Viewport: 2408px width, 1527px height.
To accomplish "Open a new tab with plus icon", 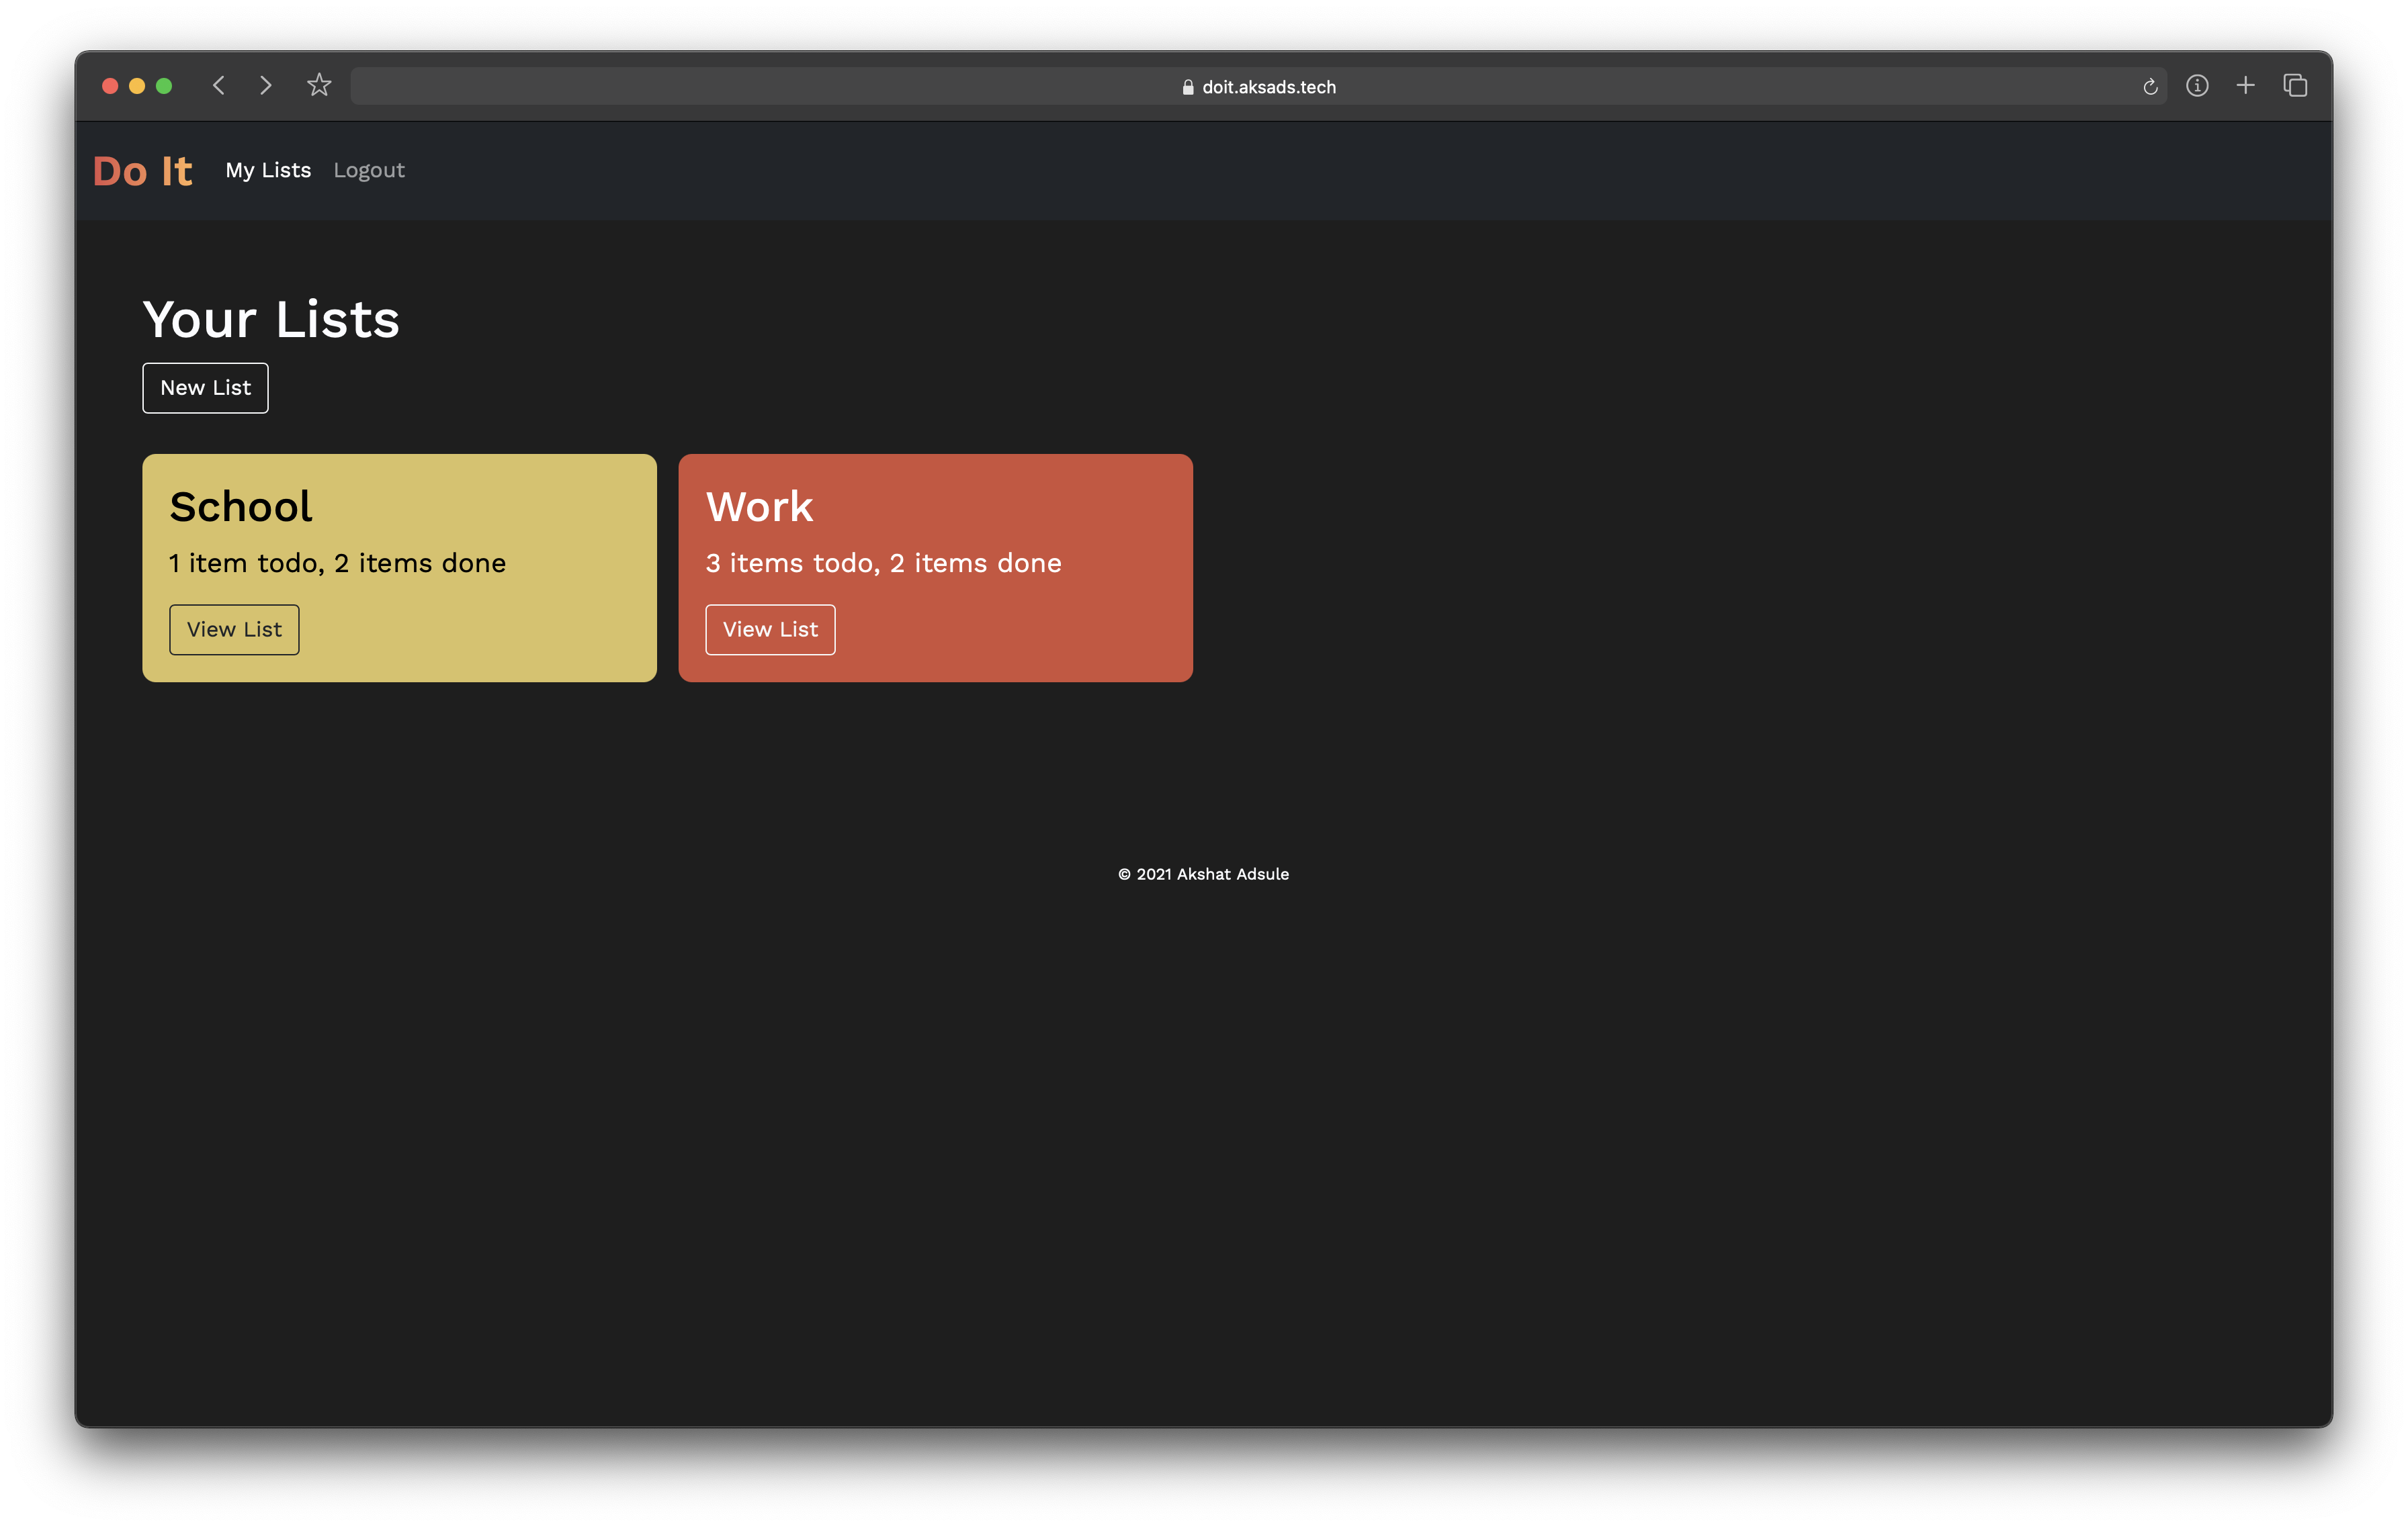I will (x=2245, y=86).
